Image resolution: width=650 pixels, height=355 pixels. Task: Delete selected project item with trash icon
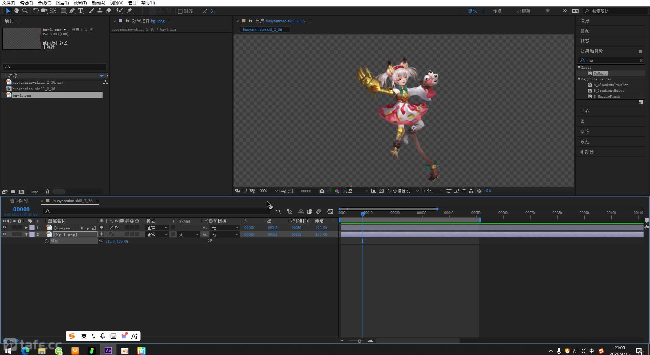pos(47,192)
